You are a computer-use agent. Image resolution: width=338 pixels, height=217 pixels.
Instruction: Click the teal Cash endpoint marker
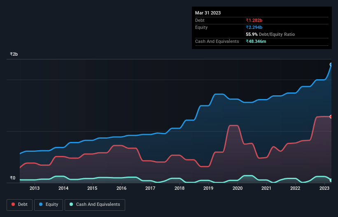(x=331, y=180)
